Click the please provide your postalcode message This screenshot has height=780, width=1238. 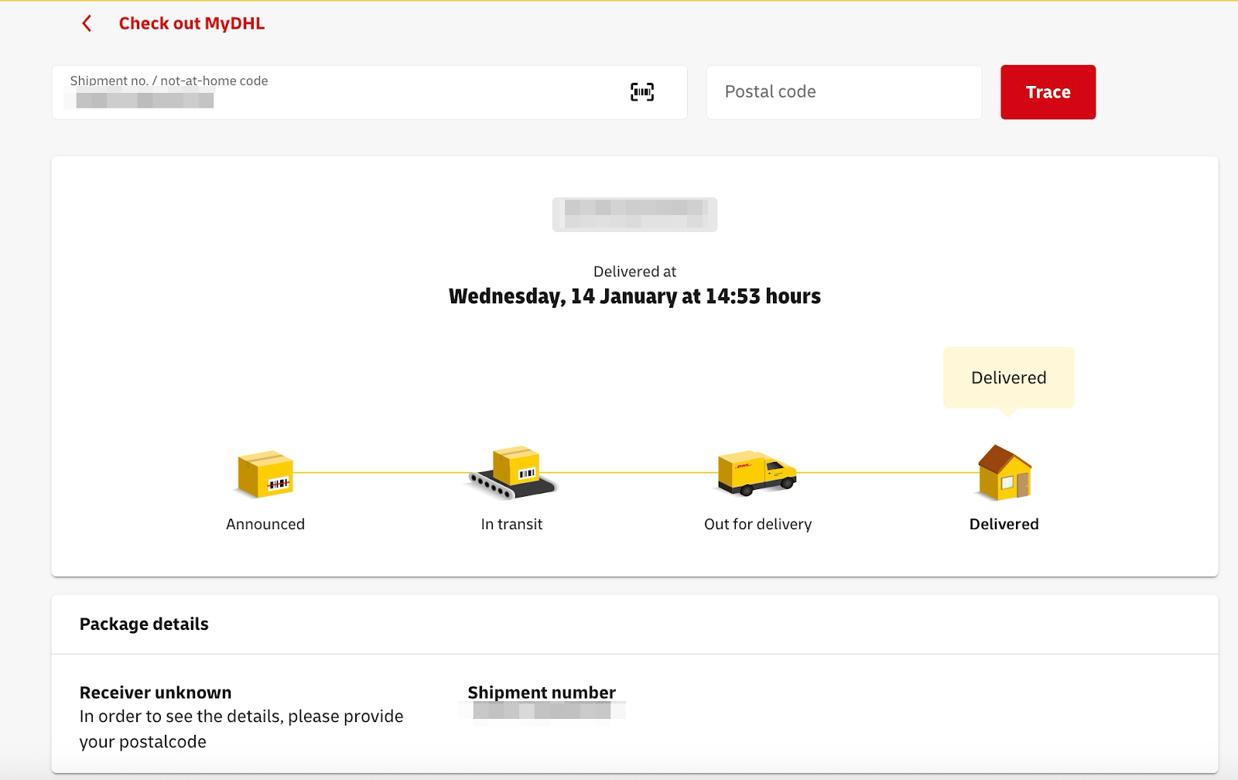(x=241, y=729)
